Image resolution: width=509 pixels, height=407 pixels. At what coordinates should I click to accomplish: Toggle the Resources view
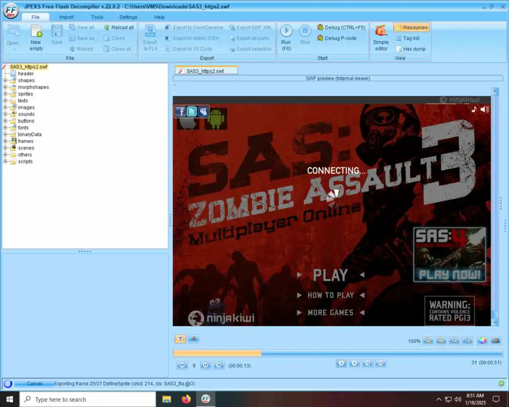coord(412,27)
